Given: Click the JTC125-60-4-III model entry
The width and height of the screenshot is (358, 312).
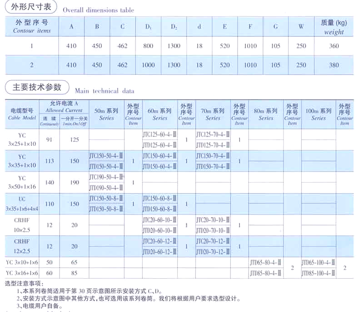Looking at the screenshot, I should click(159, 135).
